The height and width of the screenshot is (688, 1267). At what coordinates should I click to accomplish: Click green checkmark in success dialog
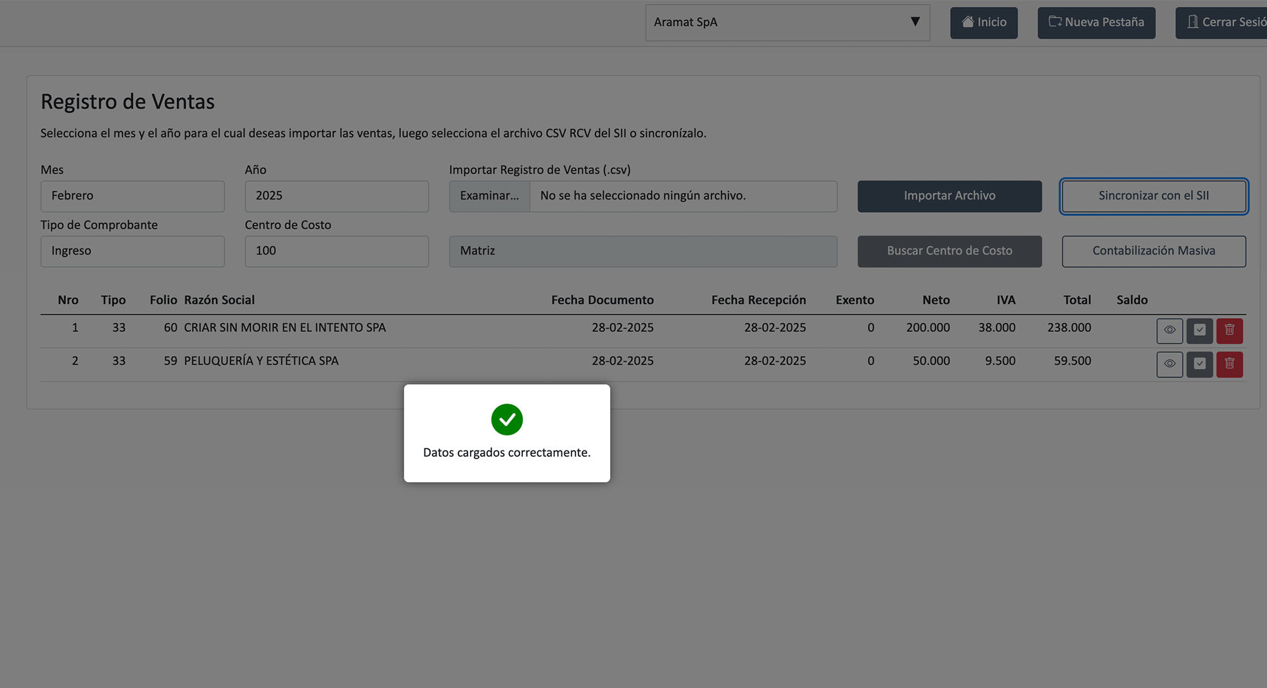pyautogui.click(x=507, y=419)
